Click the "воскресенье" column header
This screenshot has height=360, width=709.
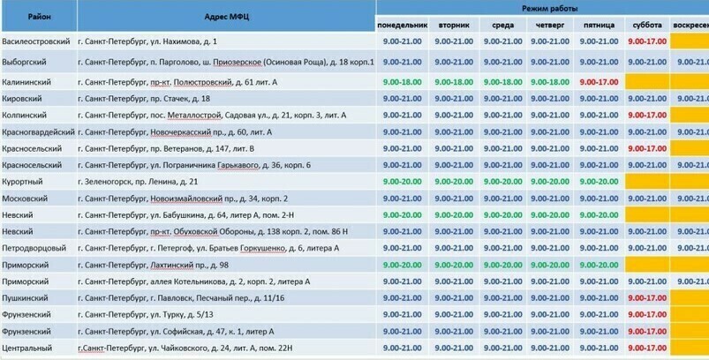pos(690,25)
